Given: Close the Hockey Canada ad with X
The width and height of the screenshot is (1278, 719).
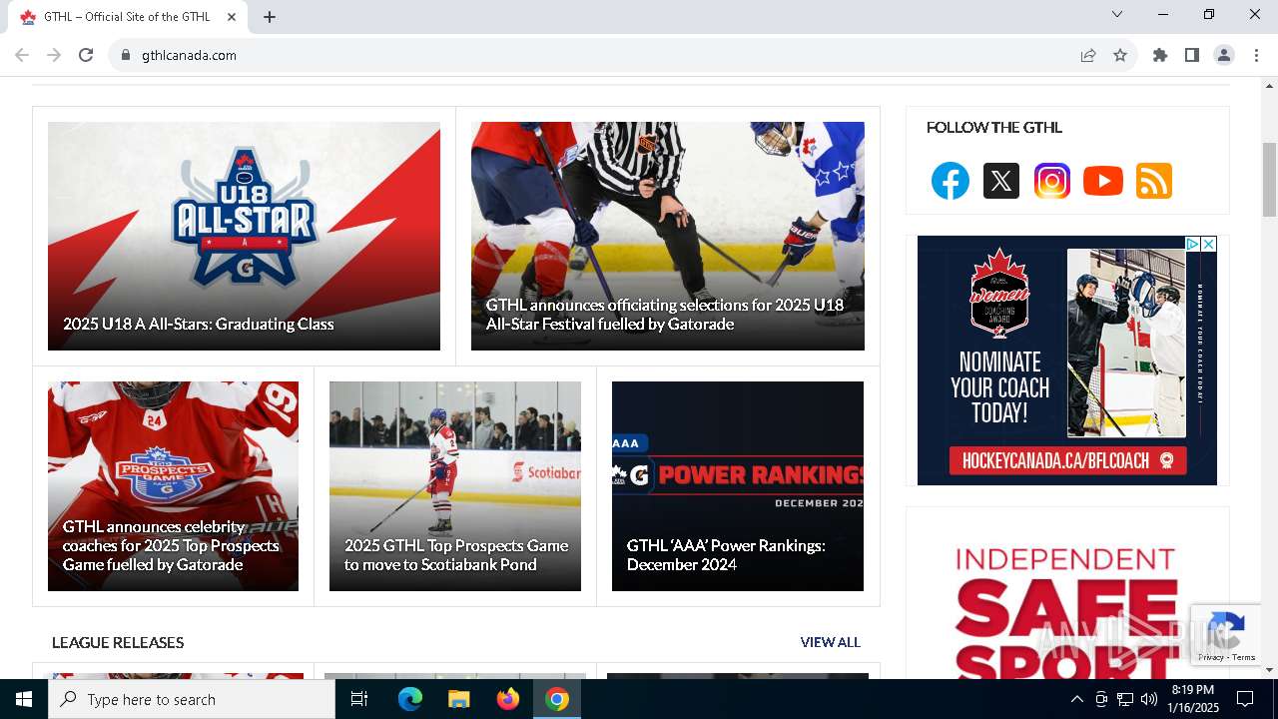Looking at the screenshot, I should [x=1208, y=244].
